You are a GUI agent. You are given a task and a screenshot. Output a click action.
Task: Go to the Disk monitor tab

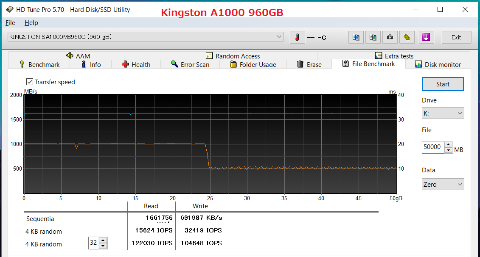[x=438, y=64]
